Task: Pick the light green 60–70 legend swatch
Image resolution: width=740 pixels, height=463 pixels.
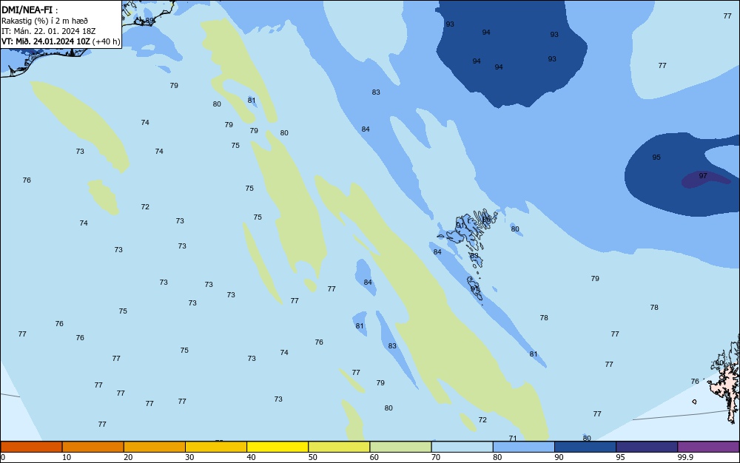Action: click(x=400, y=447)
